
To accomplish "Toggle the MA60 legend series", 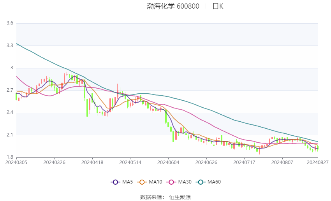I will coord(208,182).
